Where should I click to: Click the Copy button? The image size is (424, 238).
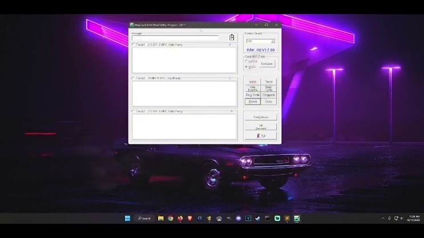coord(269,101)
